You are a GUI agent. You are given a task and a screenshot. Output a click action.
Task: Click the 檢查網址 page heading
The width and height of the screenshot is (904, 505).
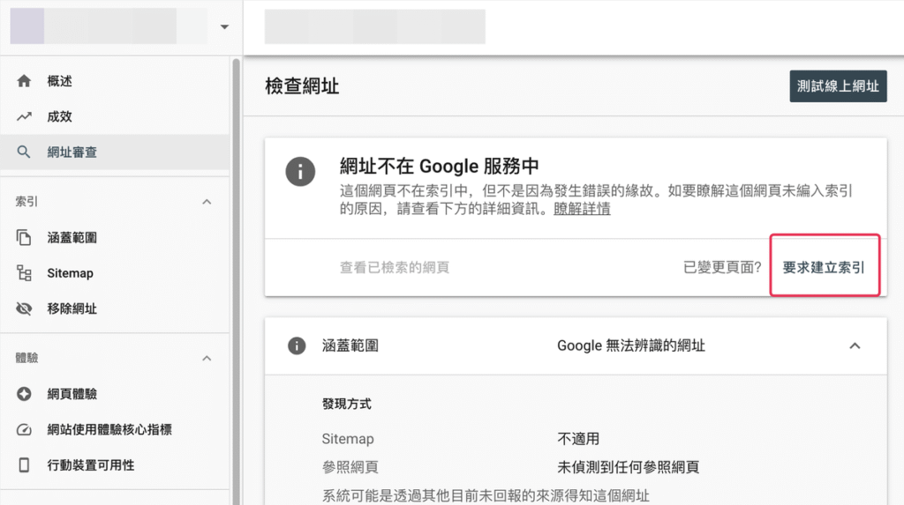point(302,86)
